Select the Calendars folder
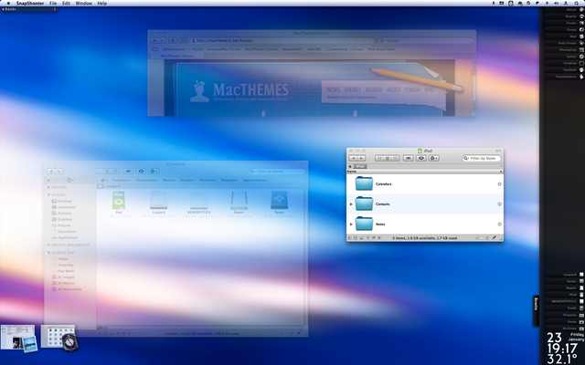 (425, 184)
